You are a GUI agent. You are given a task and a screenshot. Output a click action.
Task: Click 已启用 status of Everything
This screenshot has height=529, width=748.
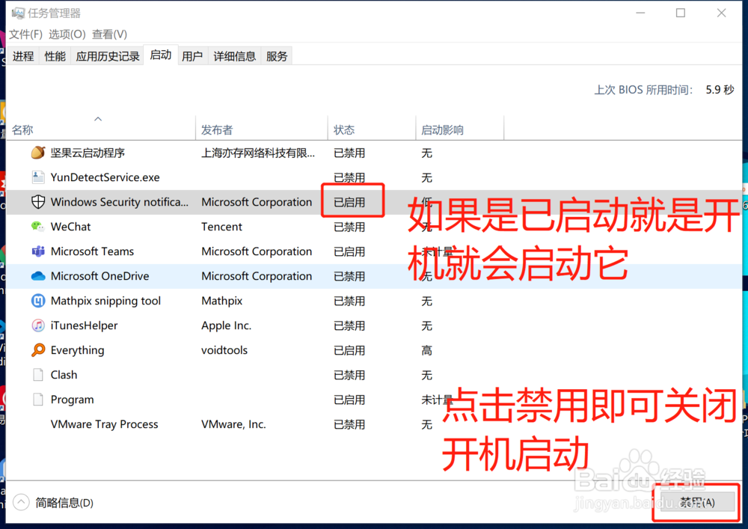click(x=349, y=350)
